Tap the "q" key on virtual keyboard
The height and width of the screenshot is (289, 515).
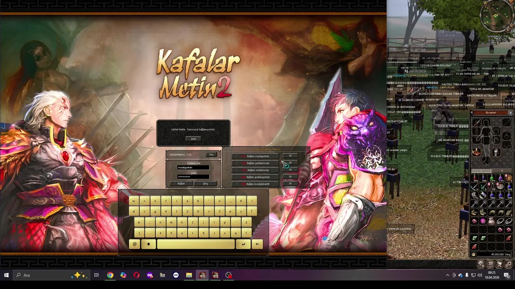(236, 233)
